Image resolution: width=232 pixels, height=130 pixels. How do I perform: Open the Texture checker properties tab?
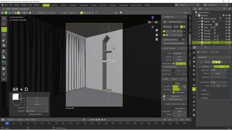(x=194, y=115)
